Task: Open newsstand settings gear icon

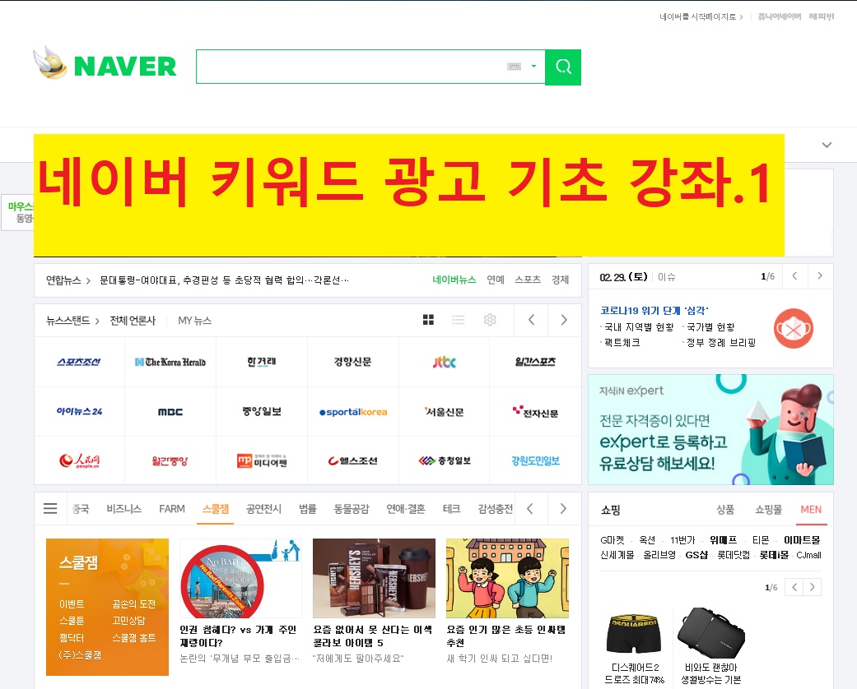Action: click(490, 320)
